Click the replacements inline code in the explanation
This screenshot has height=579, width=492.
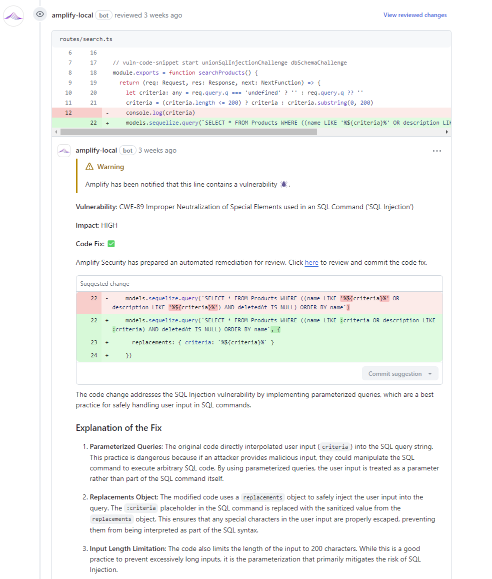click(262, 497)
